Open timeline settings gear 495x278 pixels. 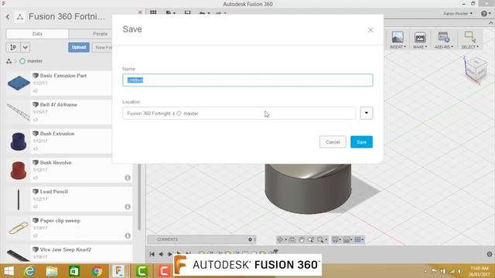pos(490,254)
